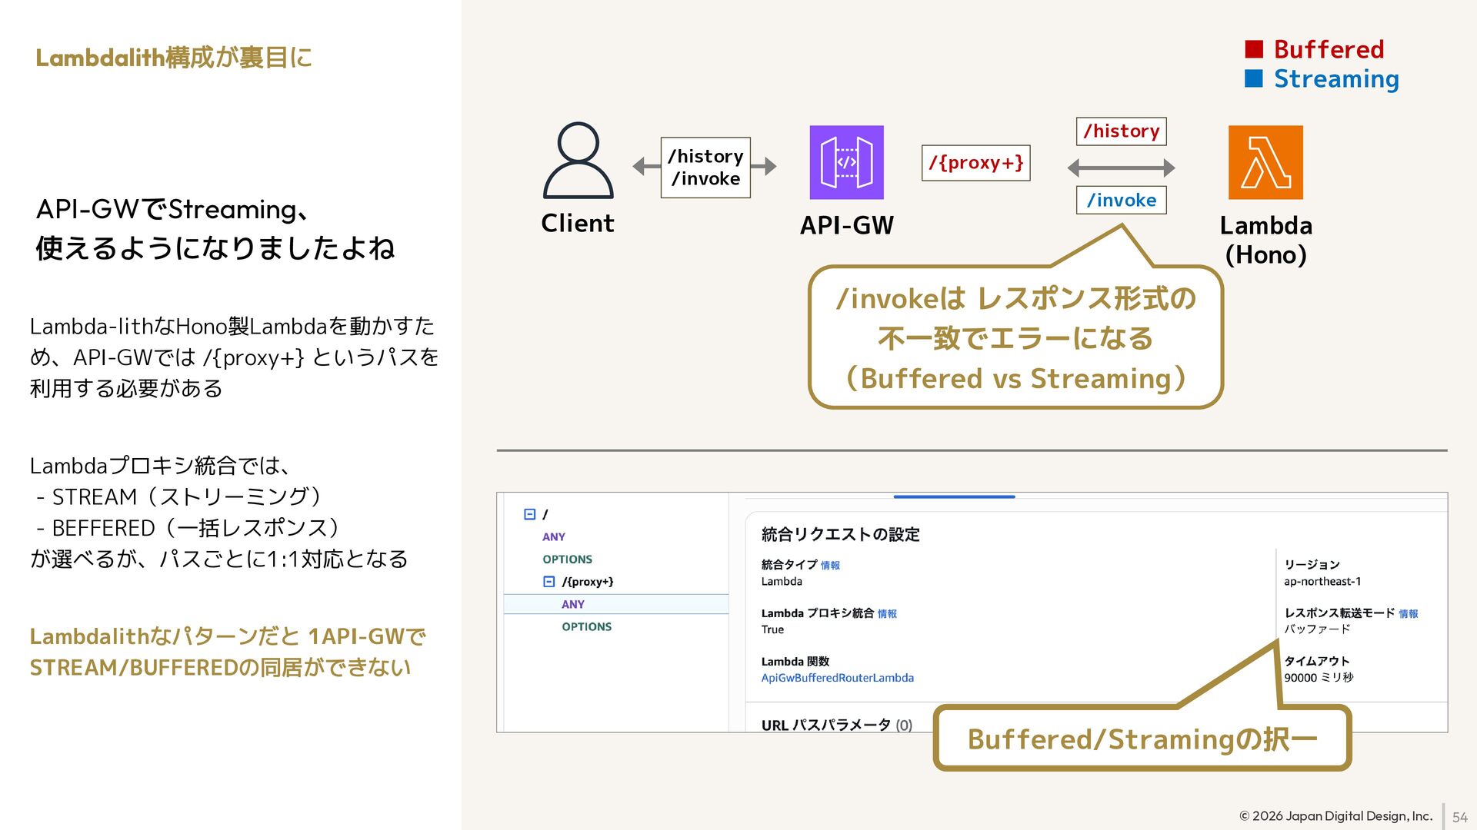Viewport: 1477px width, 830px height.
Task: Click the /invoke blue label box
Action: point(1121,201)
